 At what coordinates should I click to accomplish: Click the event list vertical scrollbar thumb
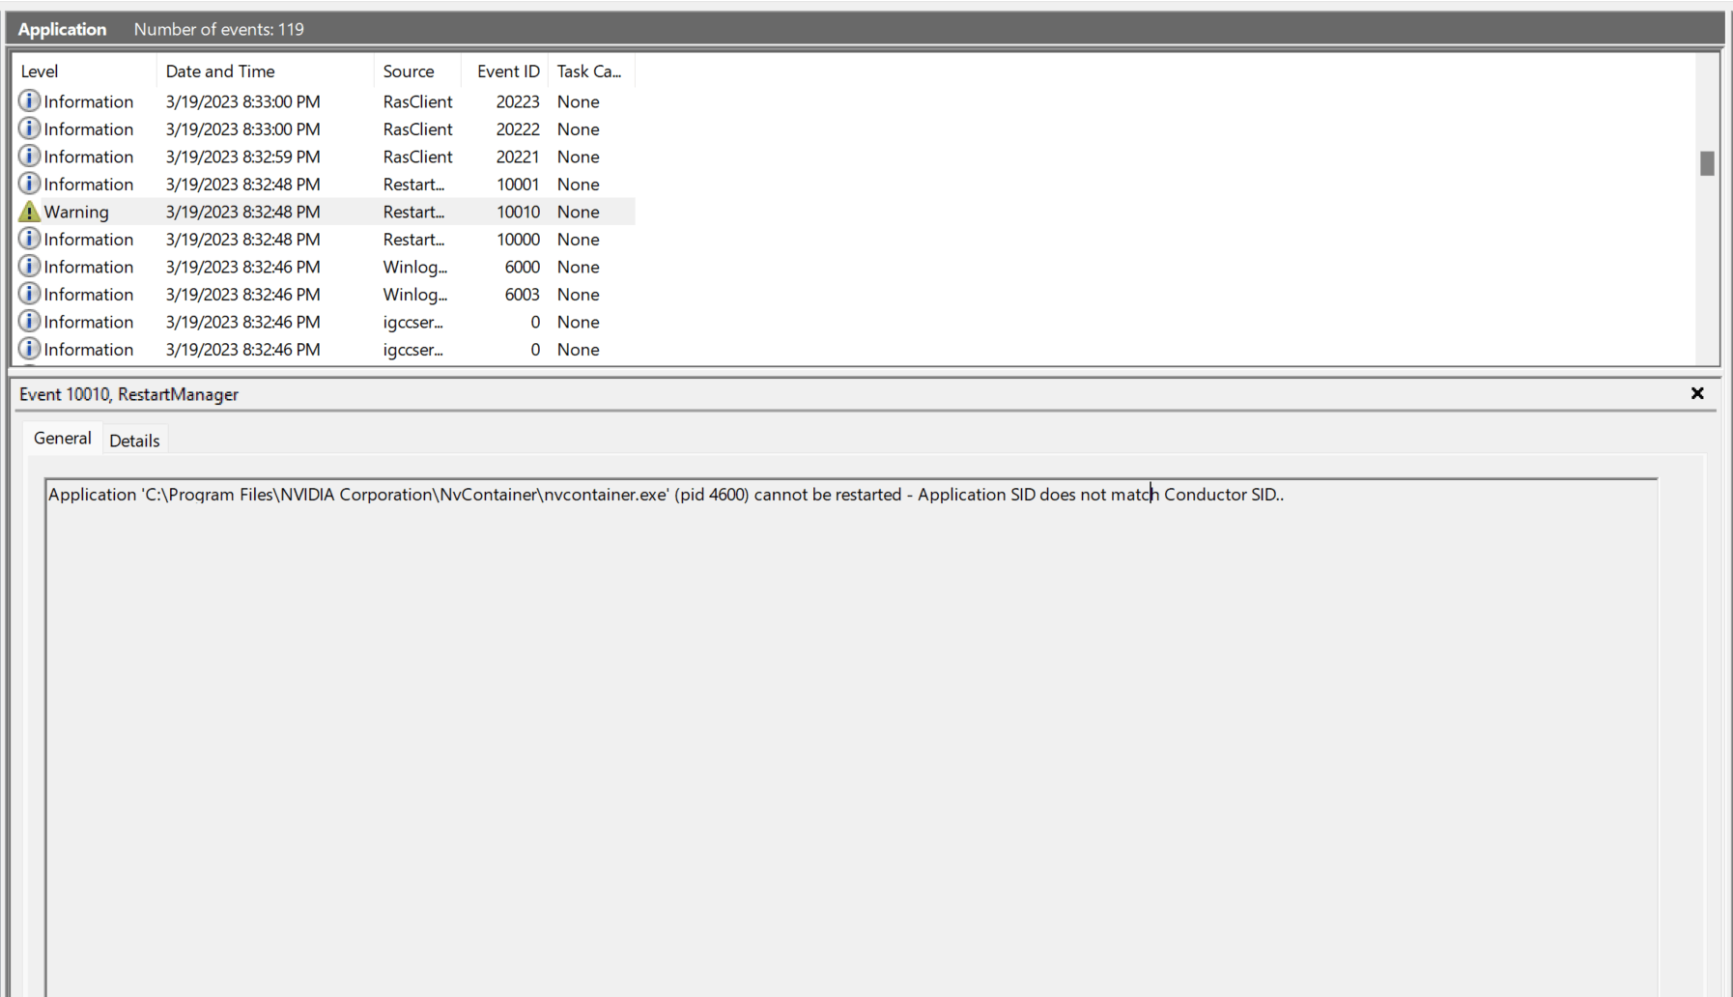1707,163
